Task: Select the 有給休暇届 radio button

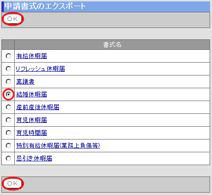Action: coord(8,56)
